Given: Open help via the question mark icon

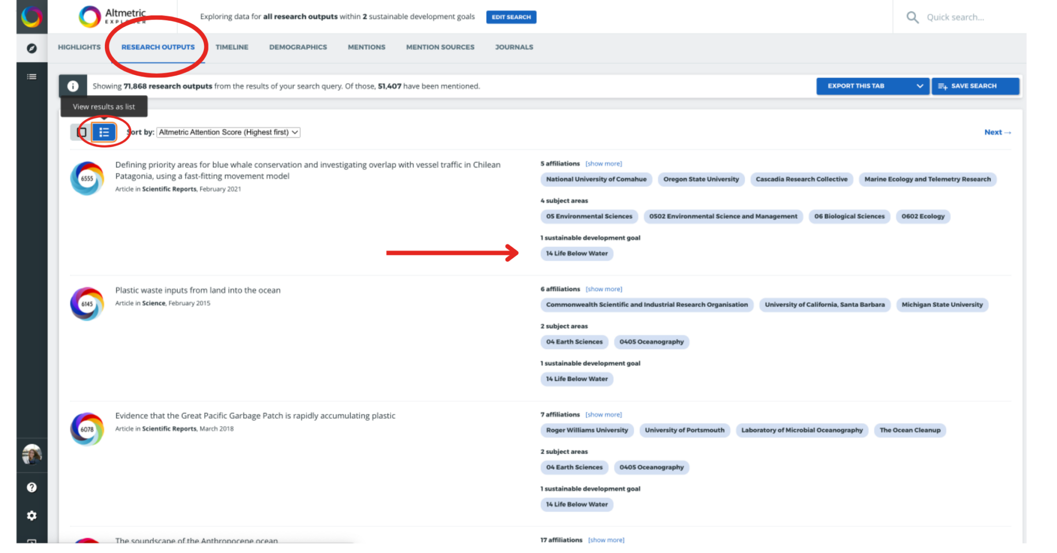Looking at the screenshot, I should (x=32, y=487).
